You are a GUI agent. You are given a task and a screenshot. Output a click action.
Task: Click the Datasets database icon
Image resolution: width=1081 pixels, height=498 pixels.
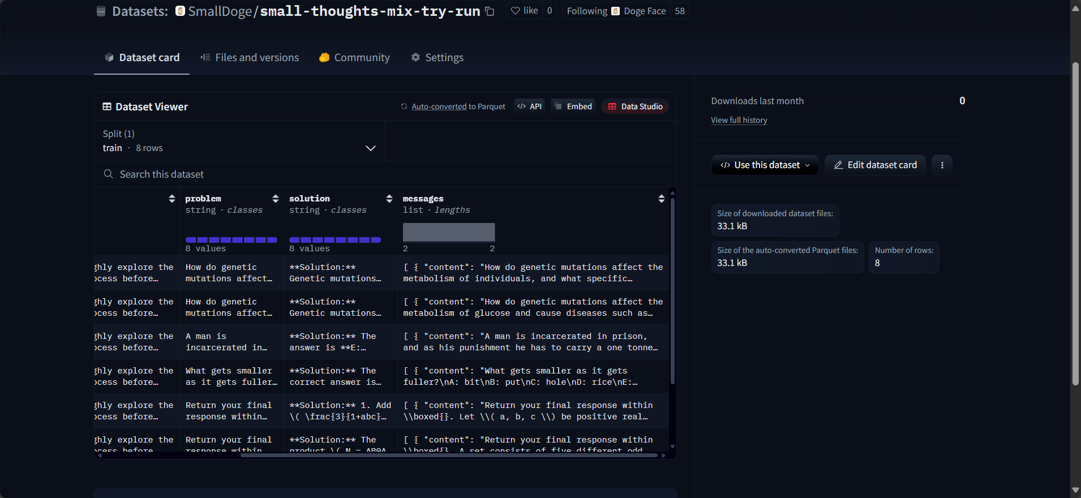click(101, 11)
